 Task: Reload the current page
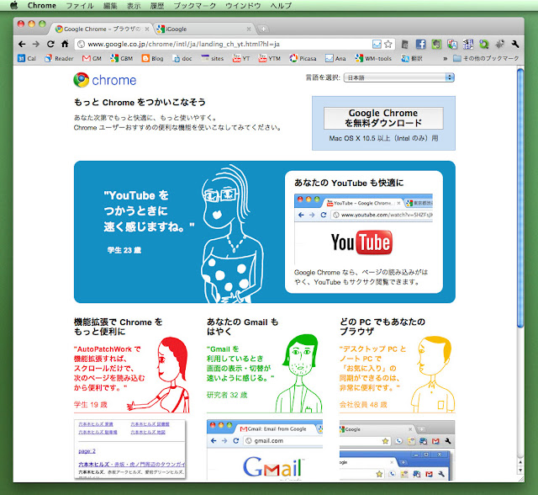click(x=50, y=44)
